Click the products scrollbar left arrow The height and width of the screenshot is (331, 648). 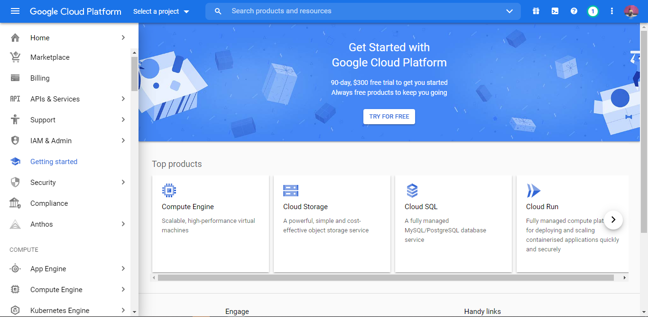click(154, 277)
